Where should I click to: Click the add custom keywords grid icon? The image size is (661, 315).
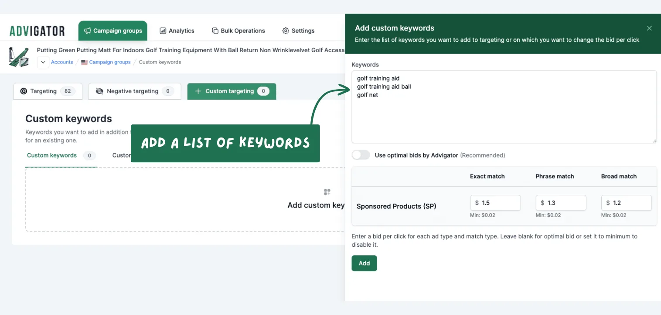(327, 192)
